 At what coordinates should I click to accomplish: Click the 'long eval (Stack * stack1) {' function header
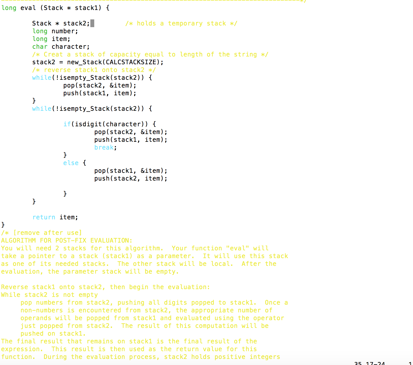[55, 8]
